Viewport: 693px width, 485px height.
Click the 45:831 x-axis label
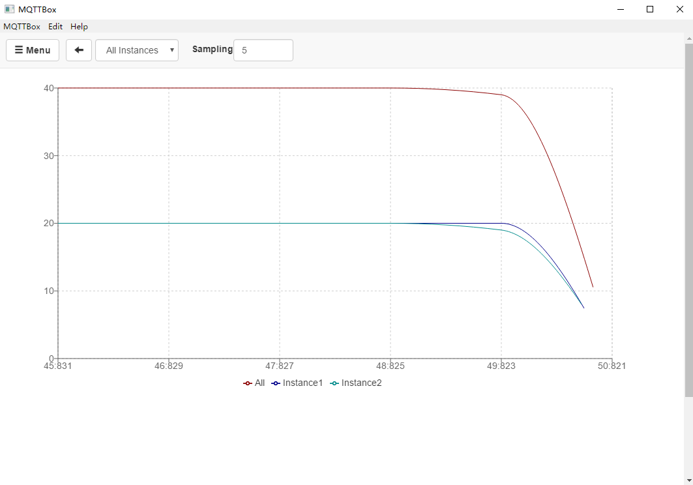pos(57,366)
